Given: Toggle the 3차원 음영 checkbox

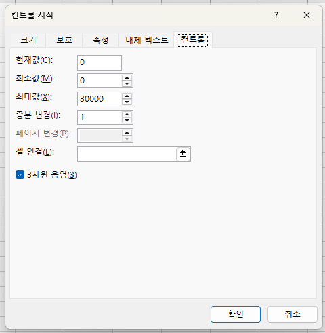Looking at the screenshot, I should [x=20, y=175].
